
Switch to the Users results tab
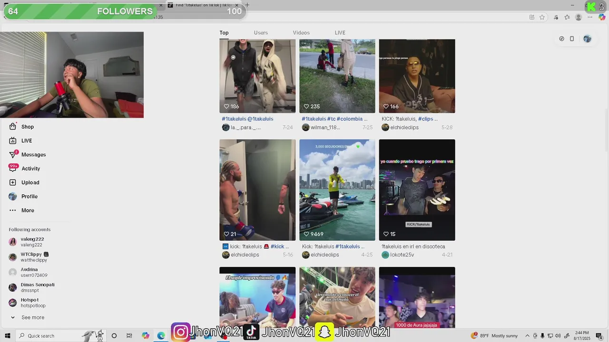[x=261, y=33]
